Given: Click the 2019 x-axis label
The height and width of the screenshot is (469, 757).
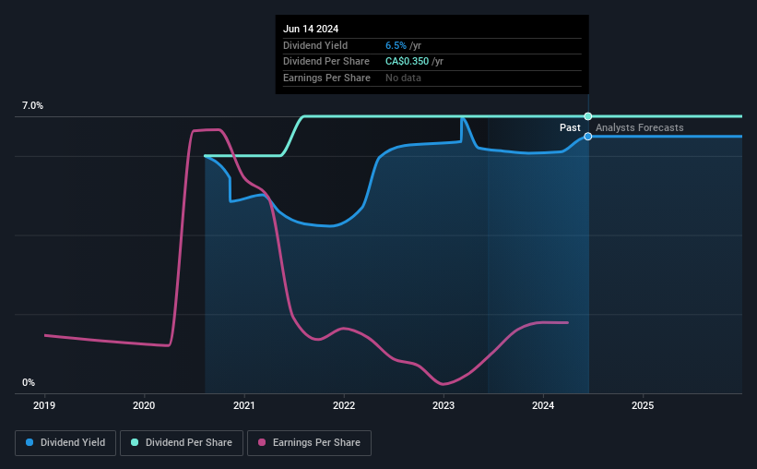Looking at the screenshot, I should pyautogui.click(x=44, y=405).
